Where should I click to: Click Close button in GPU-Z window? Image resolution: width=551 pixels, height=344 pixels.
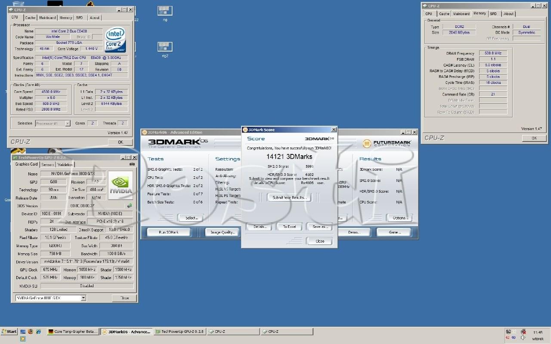pos(124,298)
